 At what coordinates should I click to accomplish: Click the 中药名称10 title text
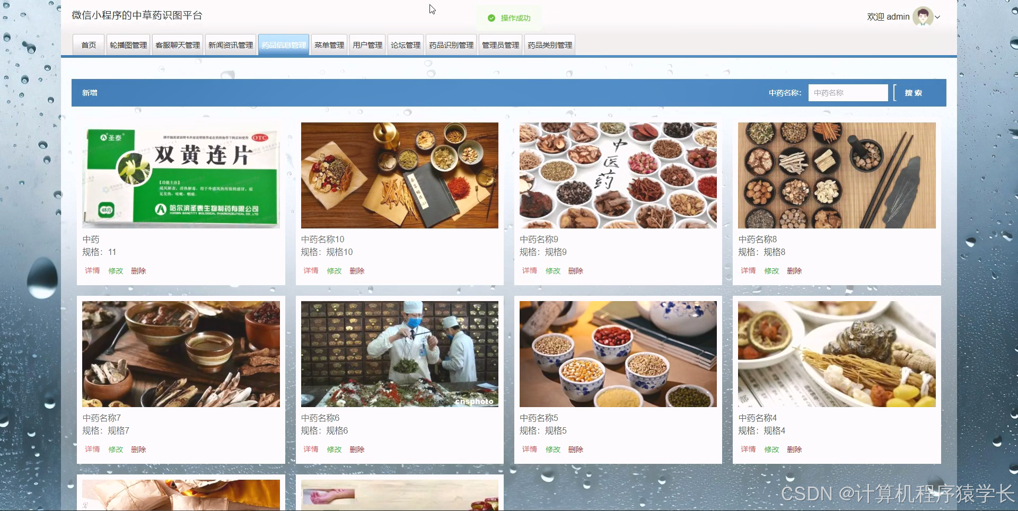tap(322, 240)
